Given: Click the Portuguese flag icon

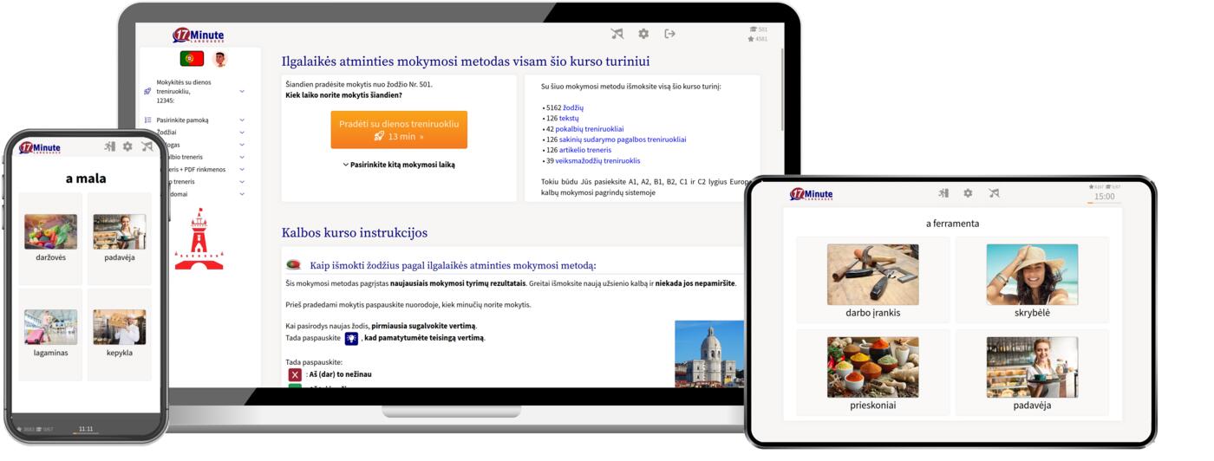Looking at the screenshot, I should 192,59.
